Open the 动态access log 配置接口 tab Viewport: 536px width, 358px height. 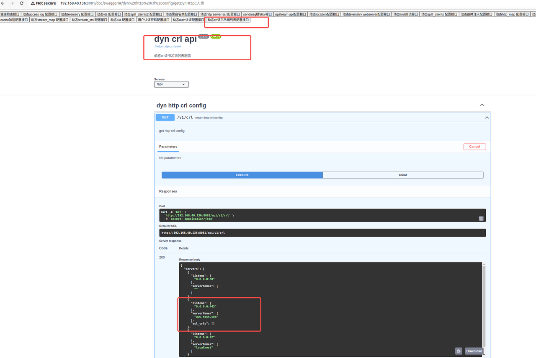tap(40, 14)
